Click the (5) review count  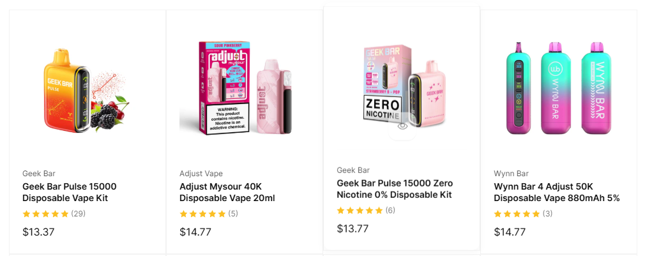point(233,214)
